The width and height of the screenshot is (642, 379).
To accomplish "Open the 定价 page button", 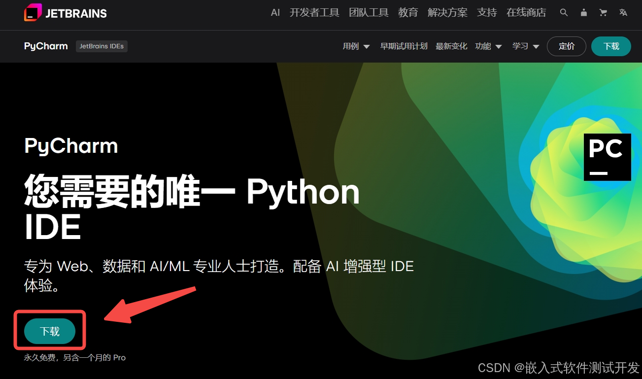I will [566, 46].
